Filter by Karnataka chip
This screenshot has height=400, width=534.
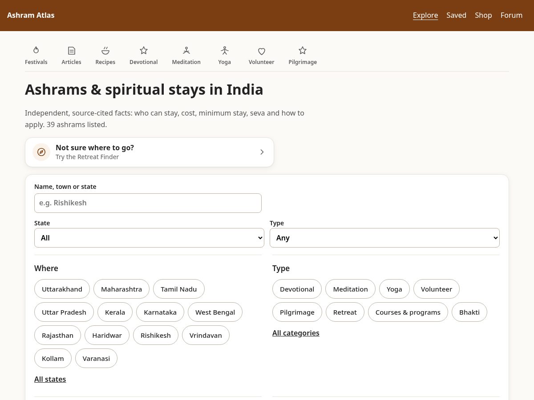click(x=160, y=312)
